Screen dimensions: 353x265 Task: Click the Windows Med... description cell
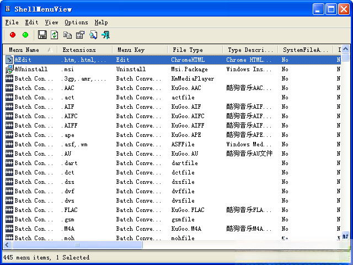pyautogui.click(x=249, y=144)
